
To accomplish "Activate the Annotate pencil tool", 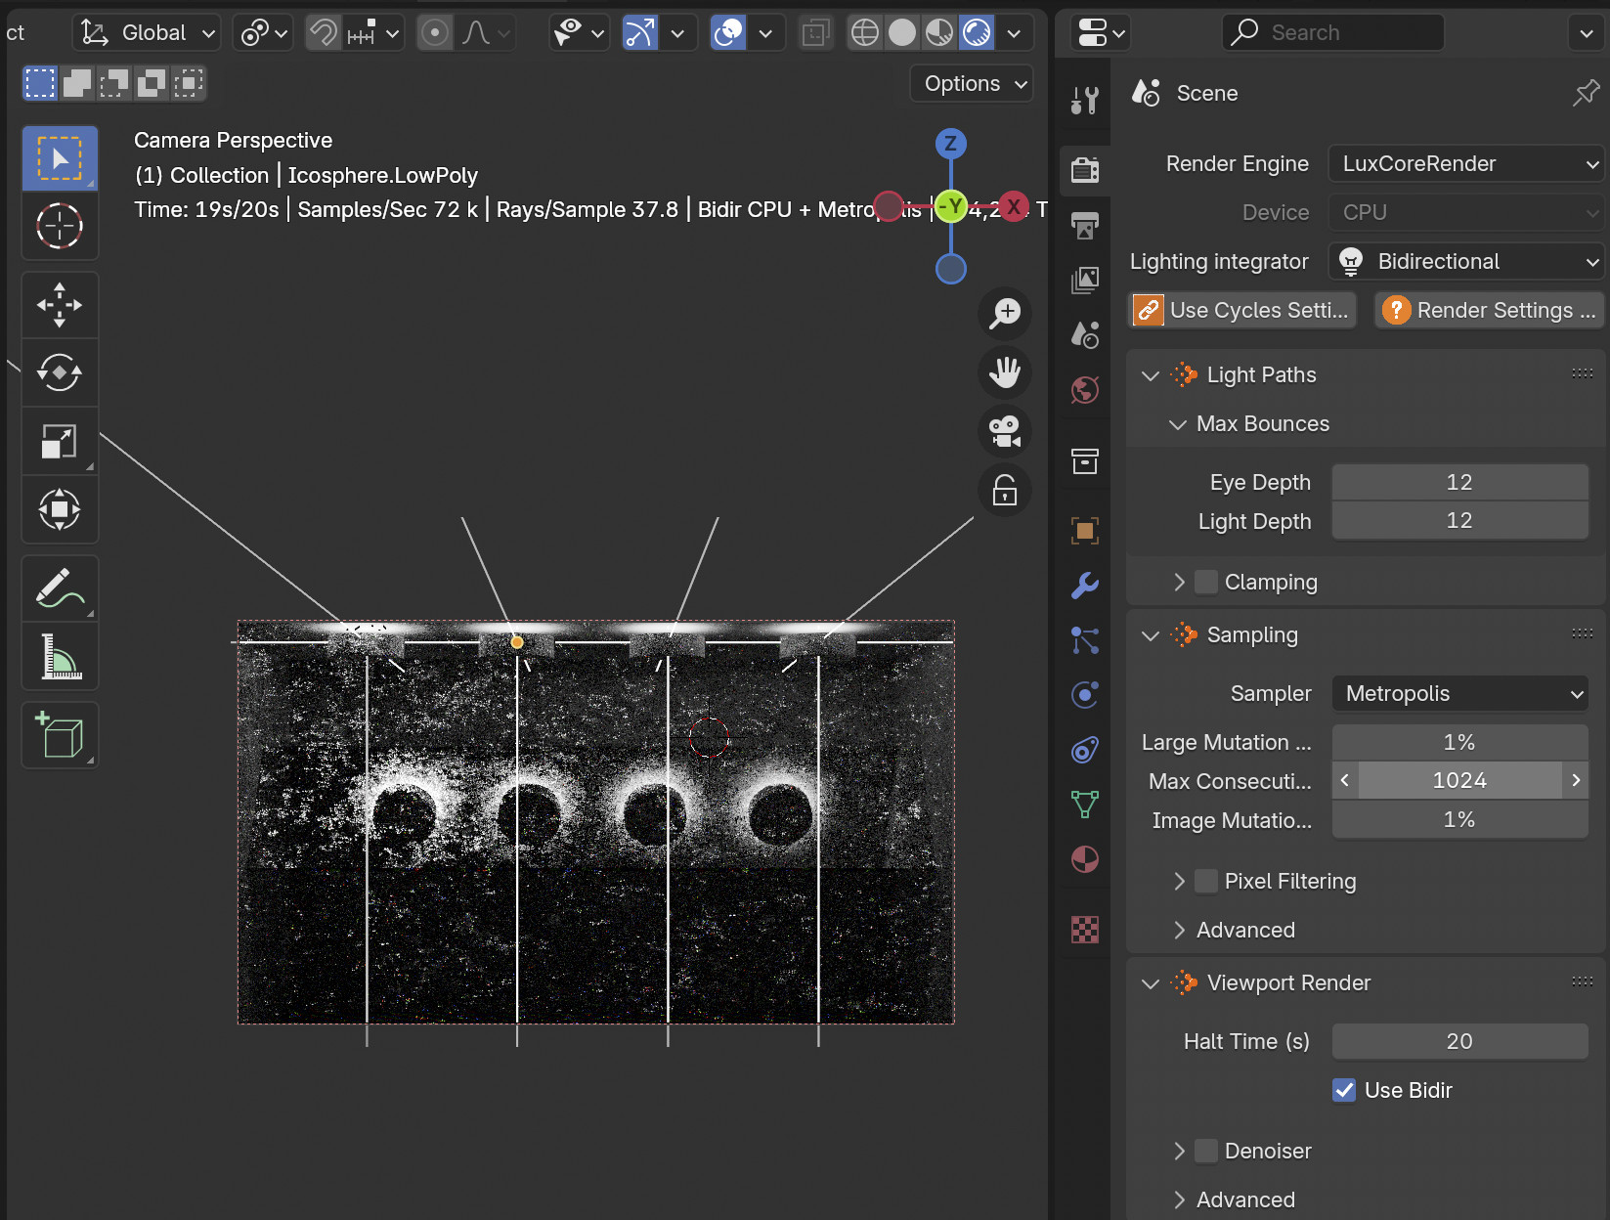I will pyautogui.click(x=60, y=588).
